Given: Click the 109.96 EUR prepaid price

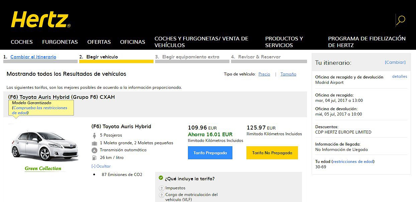Looking at the screenshot, I should [202, 128].
